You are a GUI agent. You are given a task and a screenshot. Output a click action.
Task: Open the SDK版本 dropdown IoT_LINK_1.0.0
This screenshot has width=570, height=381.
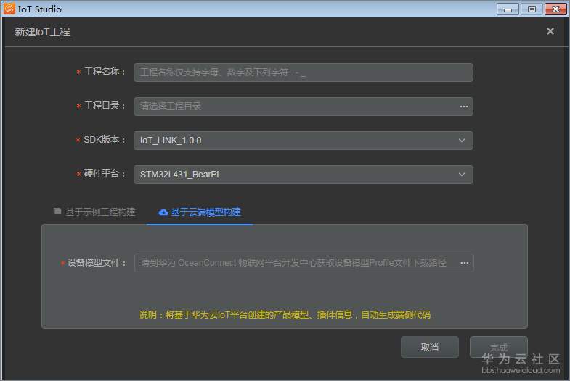pyautogui.click(x=304, y=141)
